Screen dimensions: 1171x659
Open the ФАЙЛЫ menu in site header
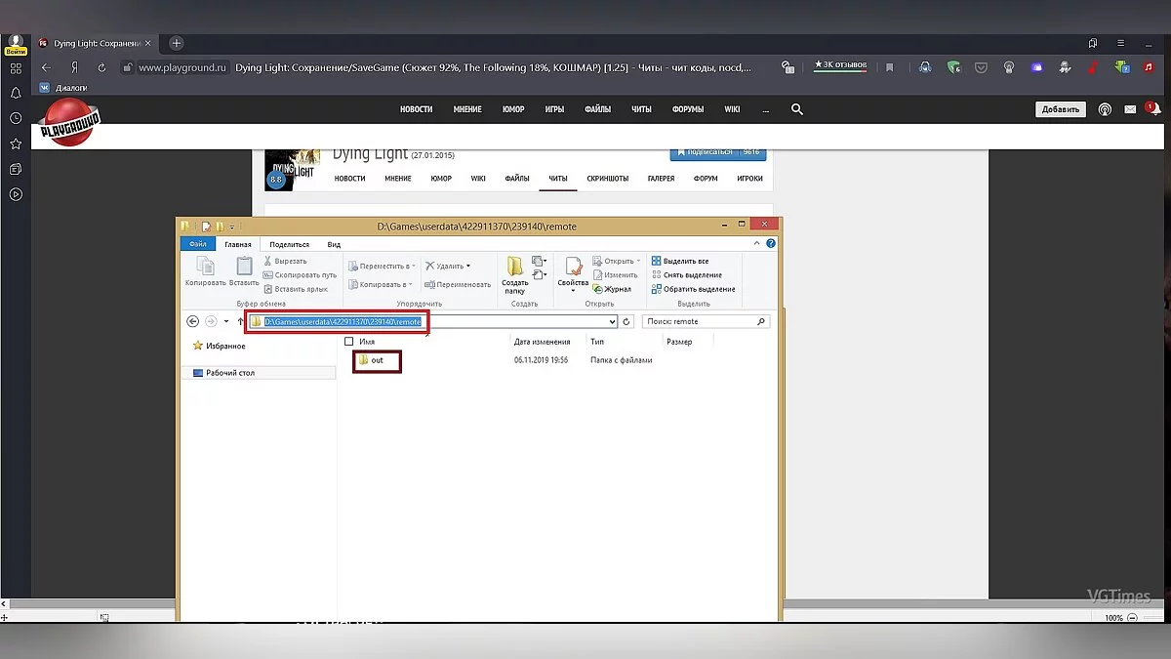pos(597,109)
